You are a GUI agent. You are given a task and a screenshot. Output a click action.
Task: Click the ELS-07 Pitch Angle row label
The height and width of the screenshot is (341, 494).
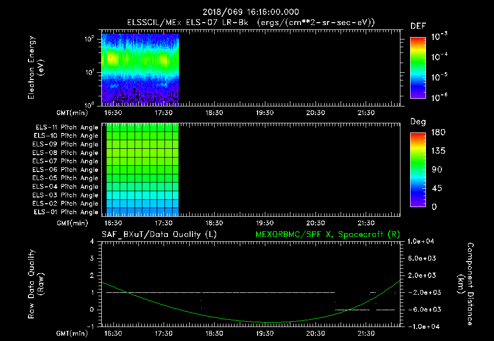(65, 161)
